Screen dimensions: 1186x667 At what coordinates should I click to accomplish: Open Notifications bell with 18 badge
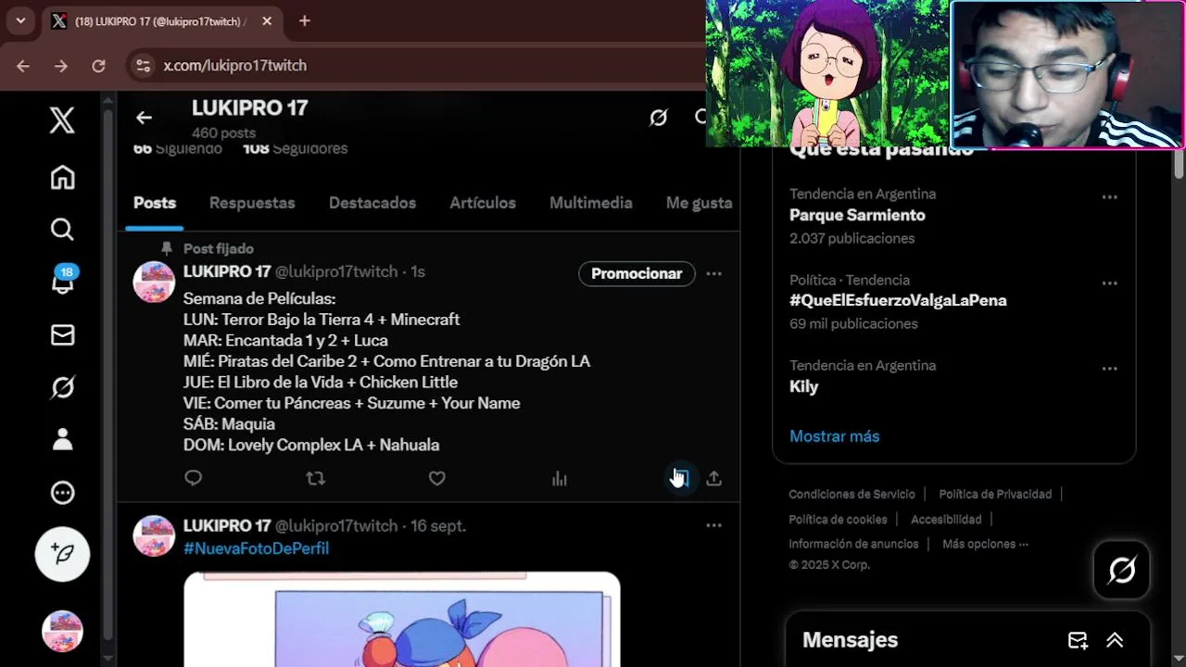tap(62, 281)
